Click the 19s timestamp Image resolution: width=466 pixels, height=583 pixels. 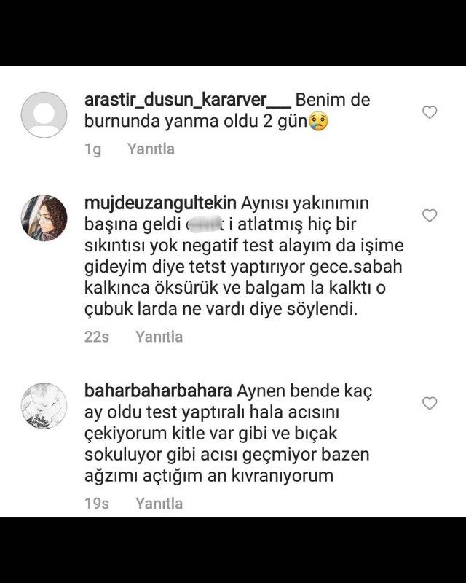point(97,504)
